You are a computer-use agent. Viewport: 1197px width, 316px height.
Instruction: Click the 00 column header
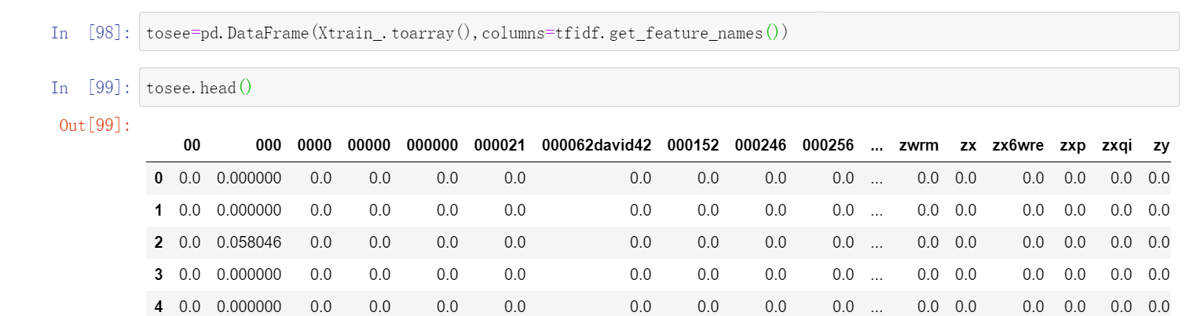[x=192, y=146]
